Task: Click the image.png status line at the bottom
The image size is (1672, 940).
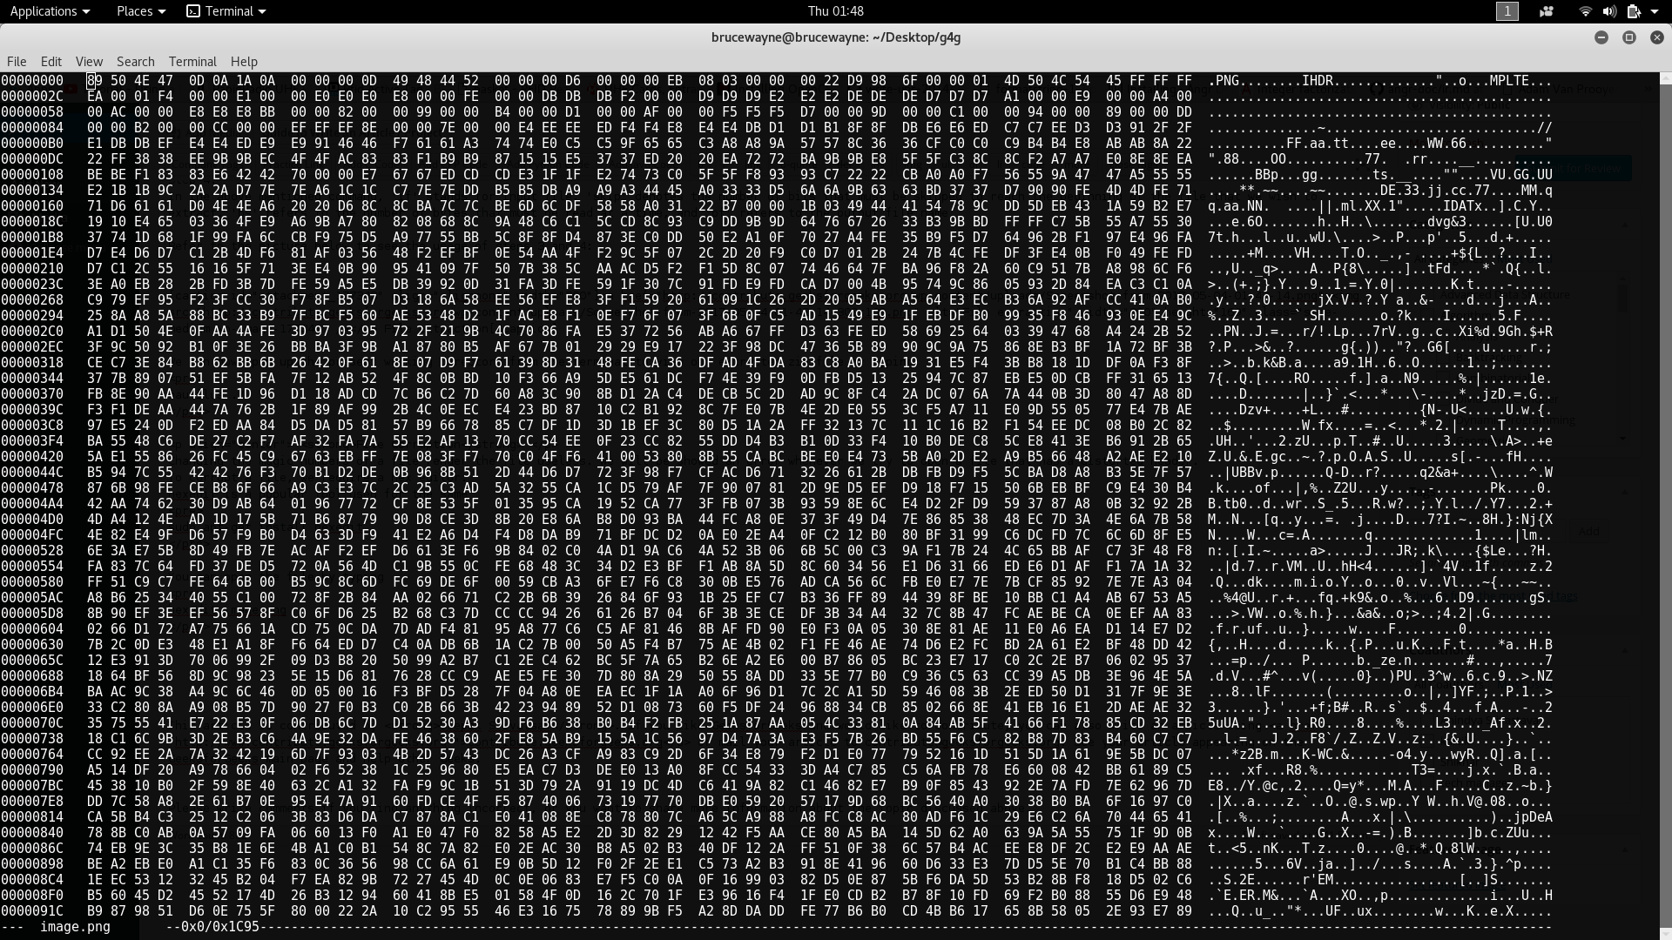Action: point(74,928)
